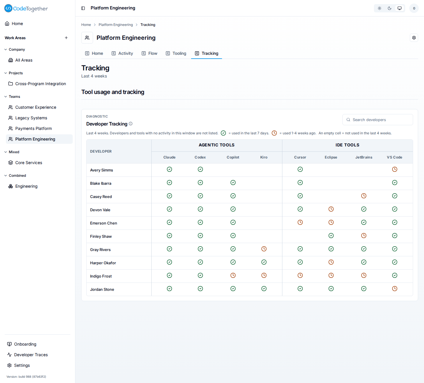Viewport: 424px width, 383px height.
Task: Open the Home tab
Action: [94, 53]
